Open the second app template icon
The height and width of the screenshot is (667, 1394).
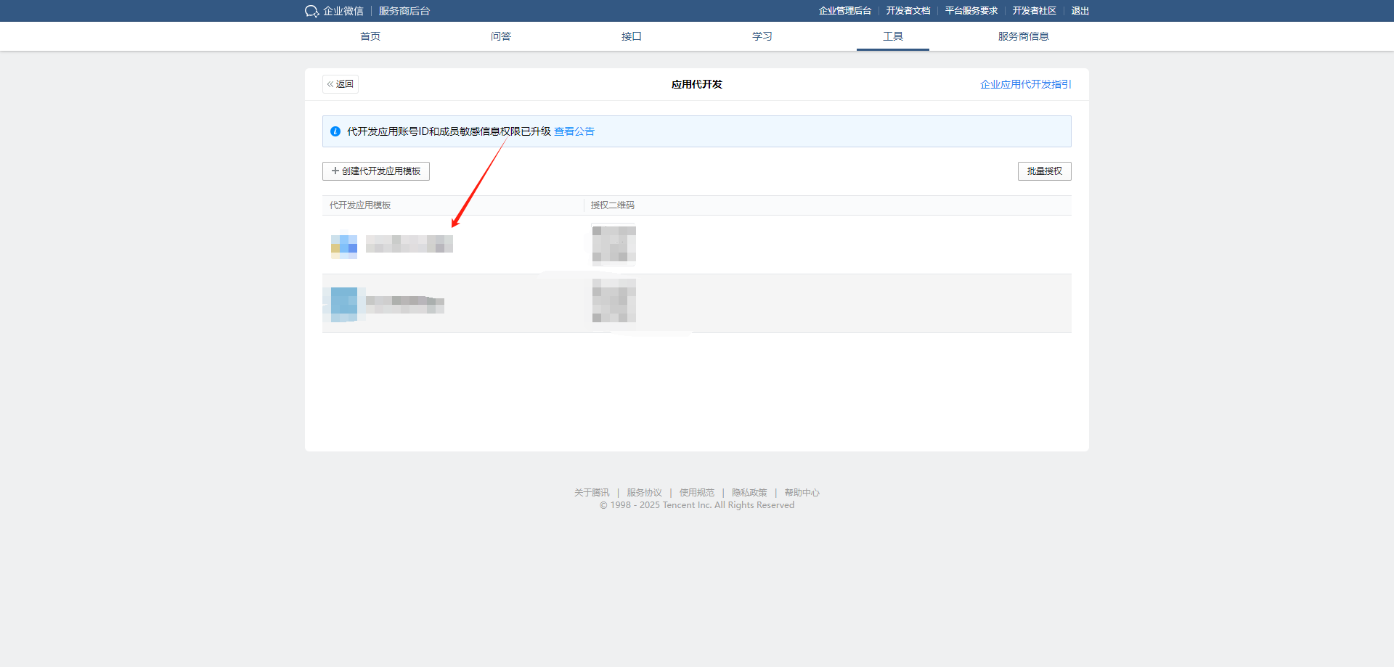(x=344, y=303)
